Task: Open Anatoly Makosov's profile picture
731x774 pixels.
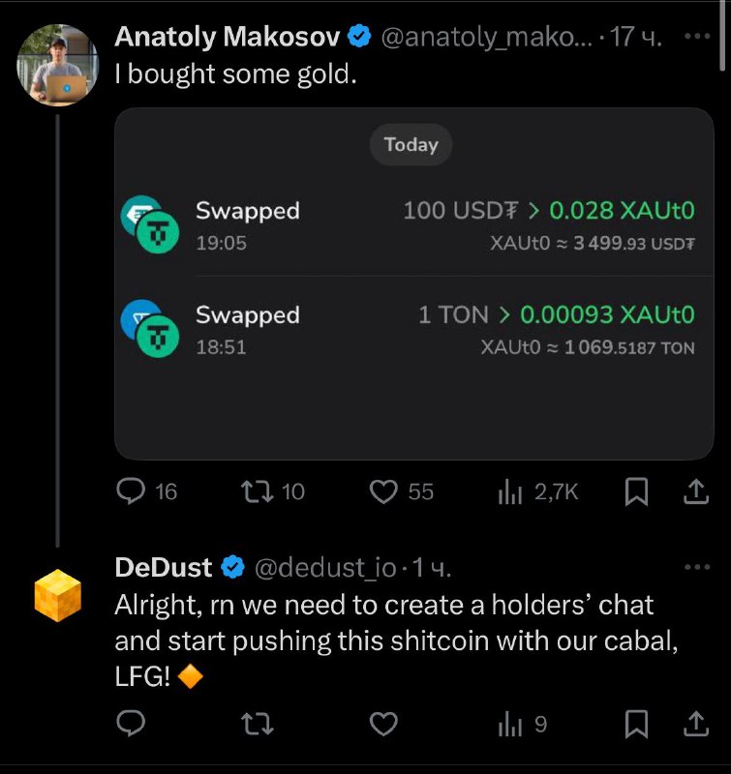Action: [58, 65]
